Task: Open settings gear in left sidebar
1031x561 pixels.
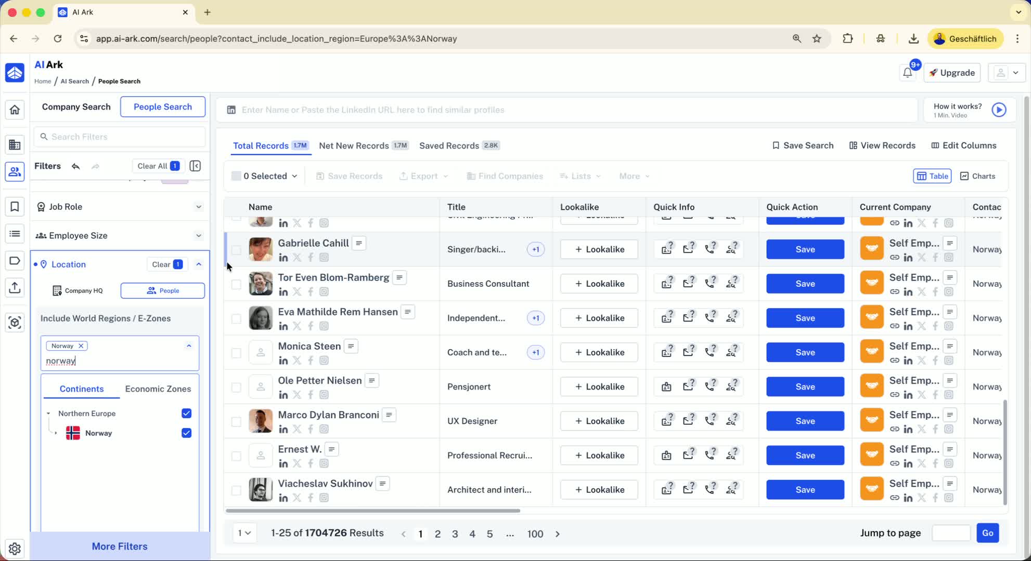Action: (15, 549)
